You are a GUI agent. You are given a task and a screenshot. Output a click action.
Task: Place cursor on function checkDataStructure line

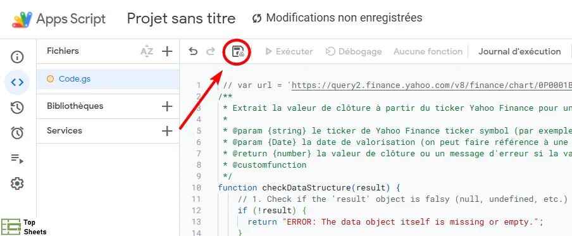click(309, 187)
